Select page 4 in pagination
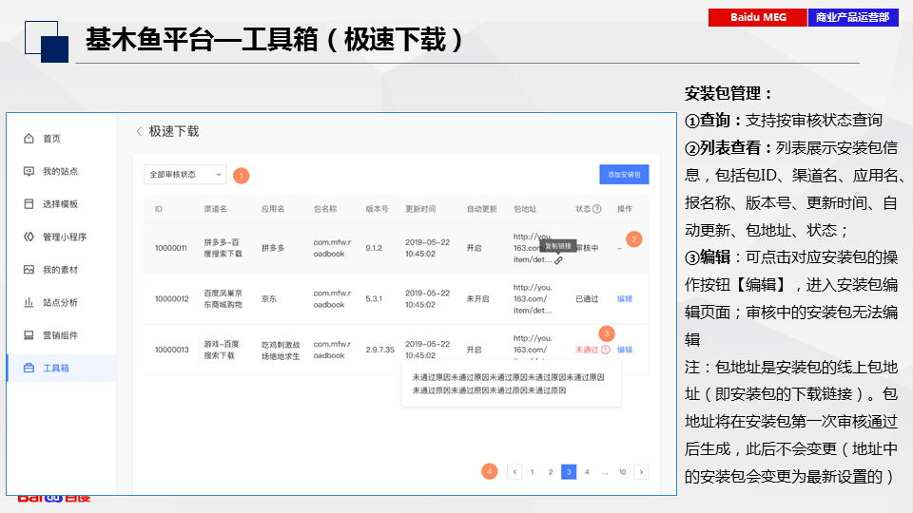 point(587,472)
